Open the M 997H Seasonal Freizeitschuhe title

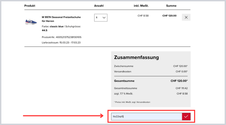click(61, 19)
